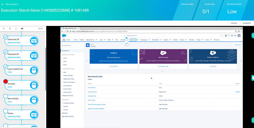The height and width of the screenshot is (128, 254).
Task: Select the second carousel page dot
Action: (164, 71)
